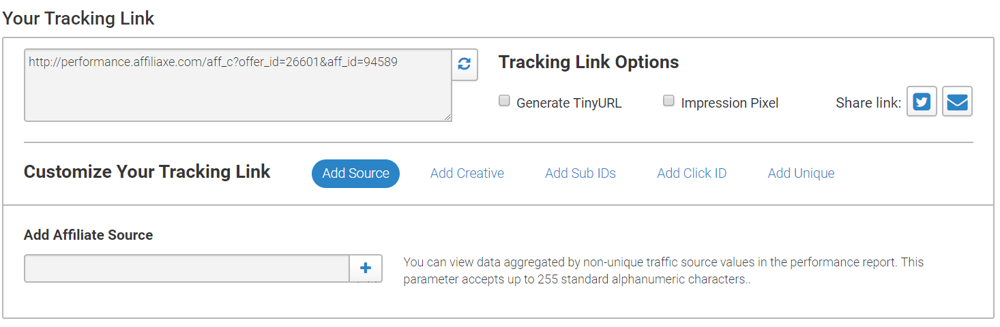Select the Add Source tab
The height and width of the screenshot is (327, 1000).
(355, 173)
